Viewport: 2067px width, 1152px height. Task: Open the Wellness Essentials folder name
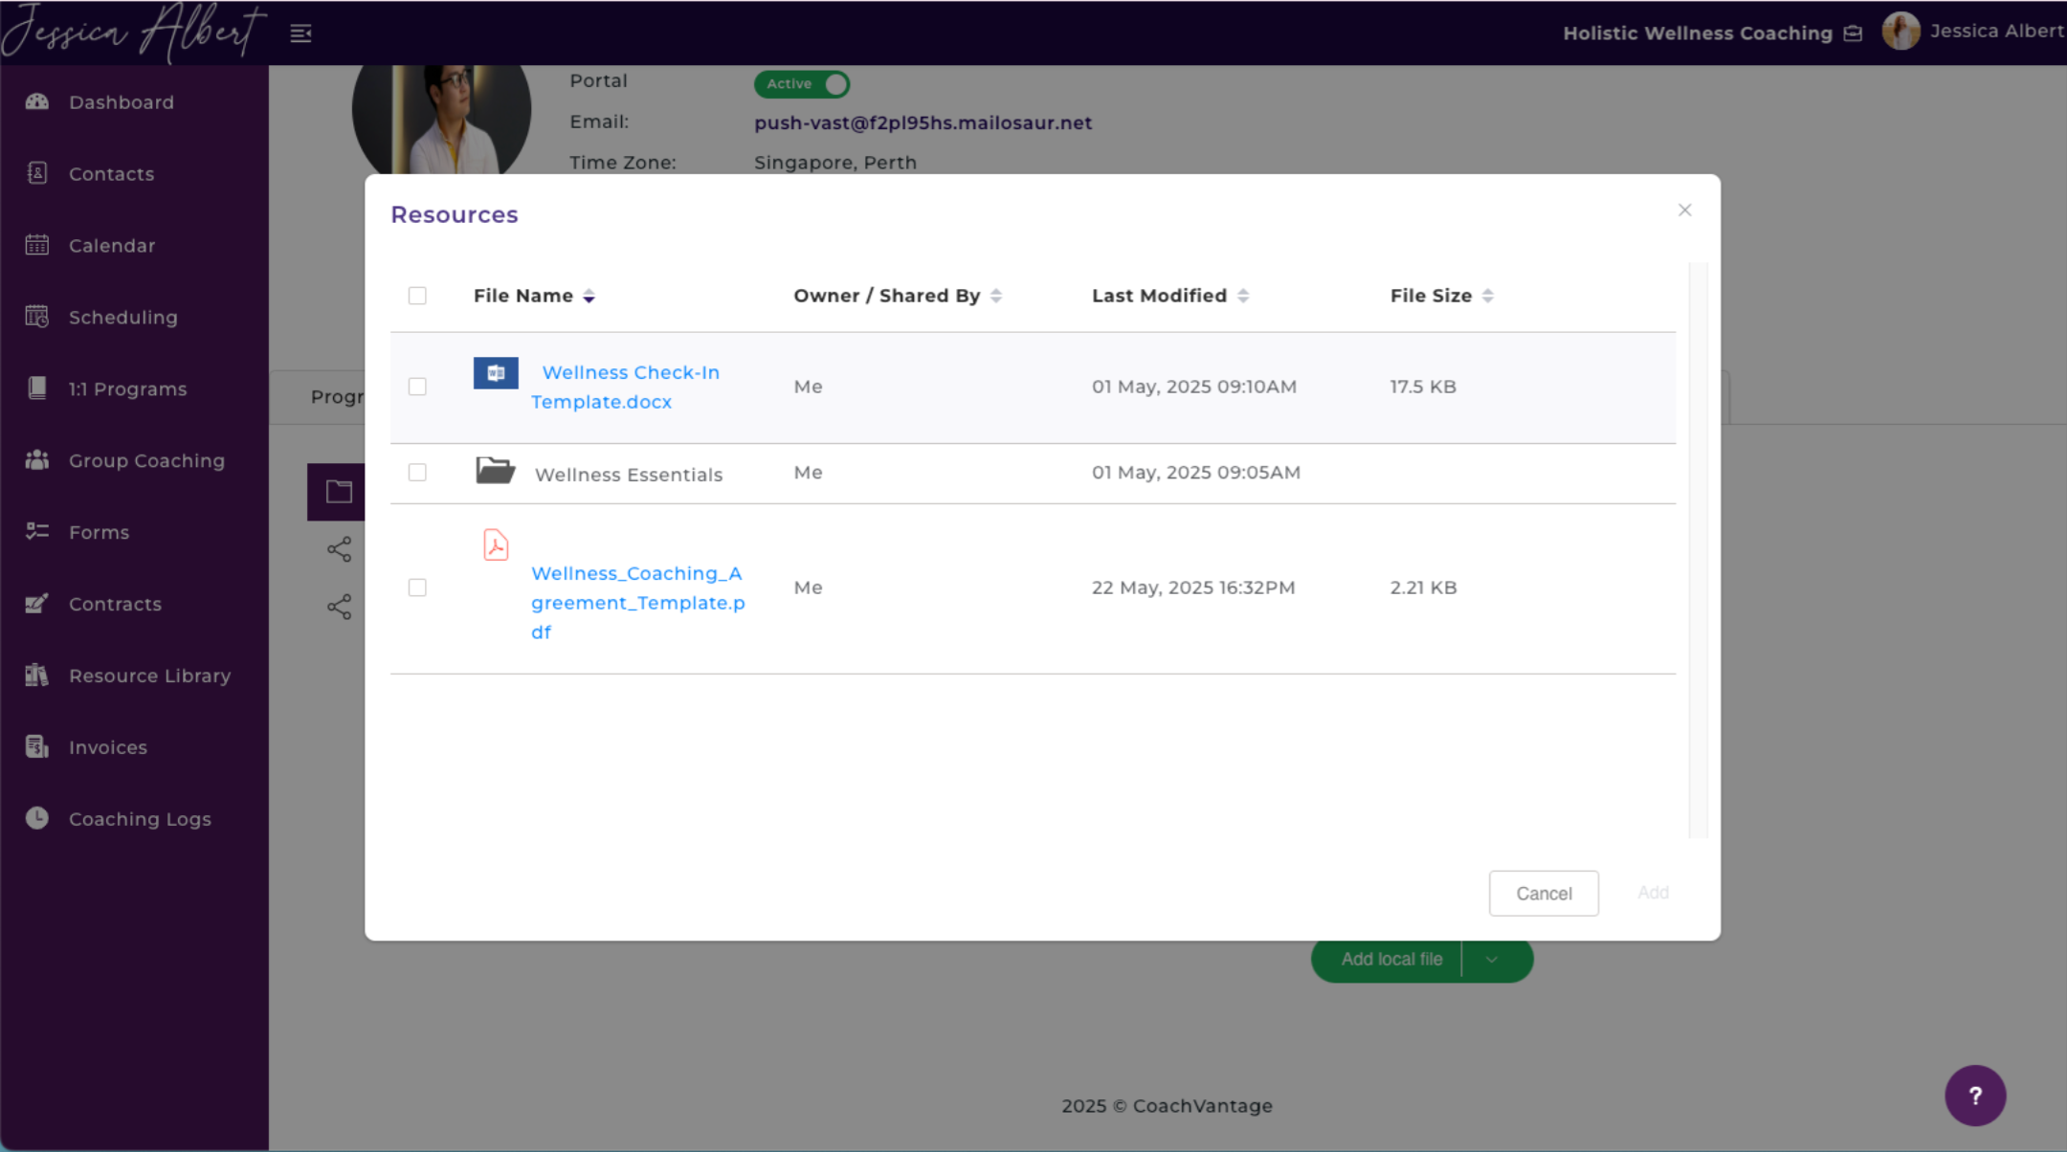pyautogui.click(x=629, y=475)
